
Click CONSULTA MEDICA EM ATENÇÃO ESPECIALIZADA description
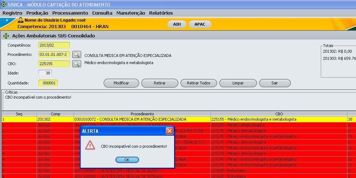point(128,56)
